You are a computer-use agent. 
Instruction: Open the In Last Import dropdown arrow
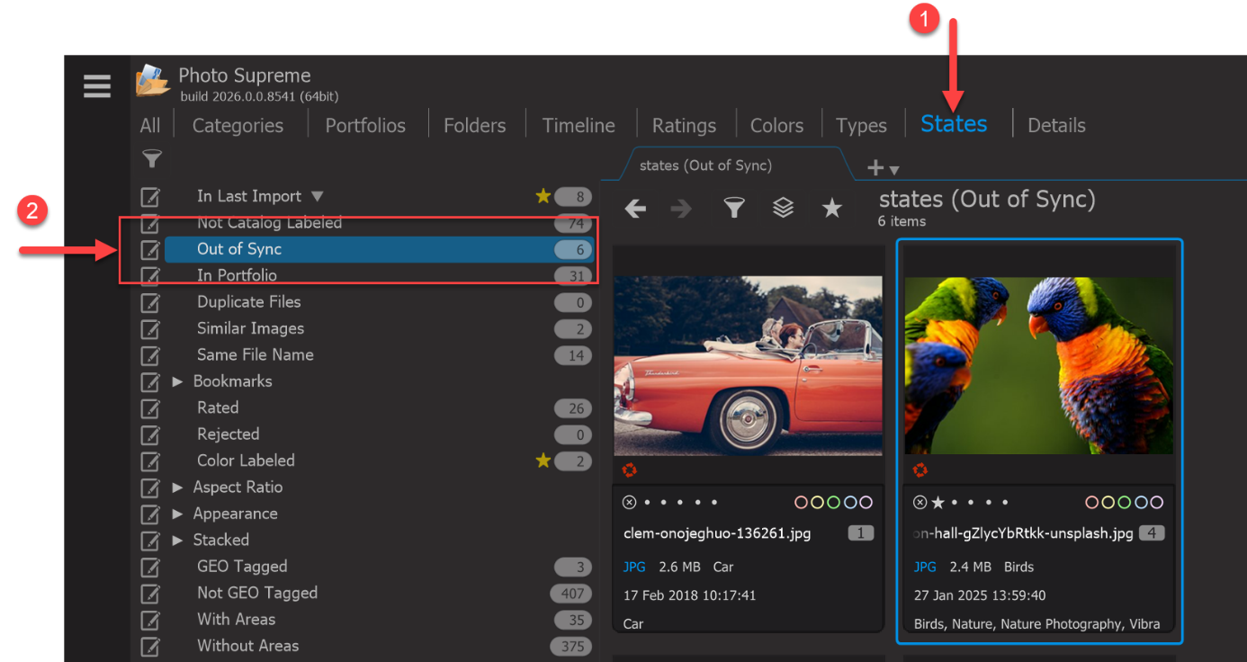point(317,196)
